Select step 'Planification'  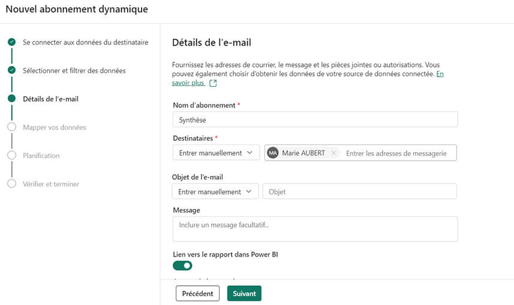point(41,156)
